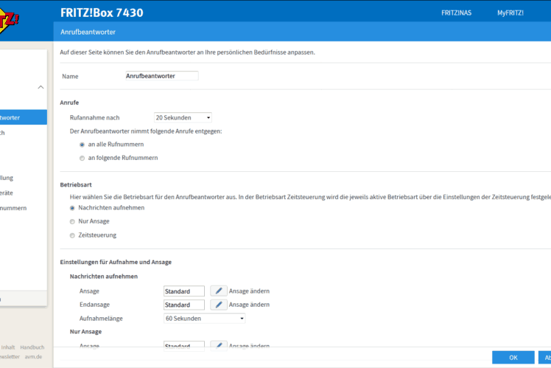
Task: Click the FRITZ! logo icon
Action: pos(9,21)
